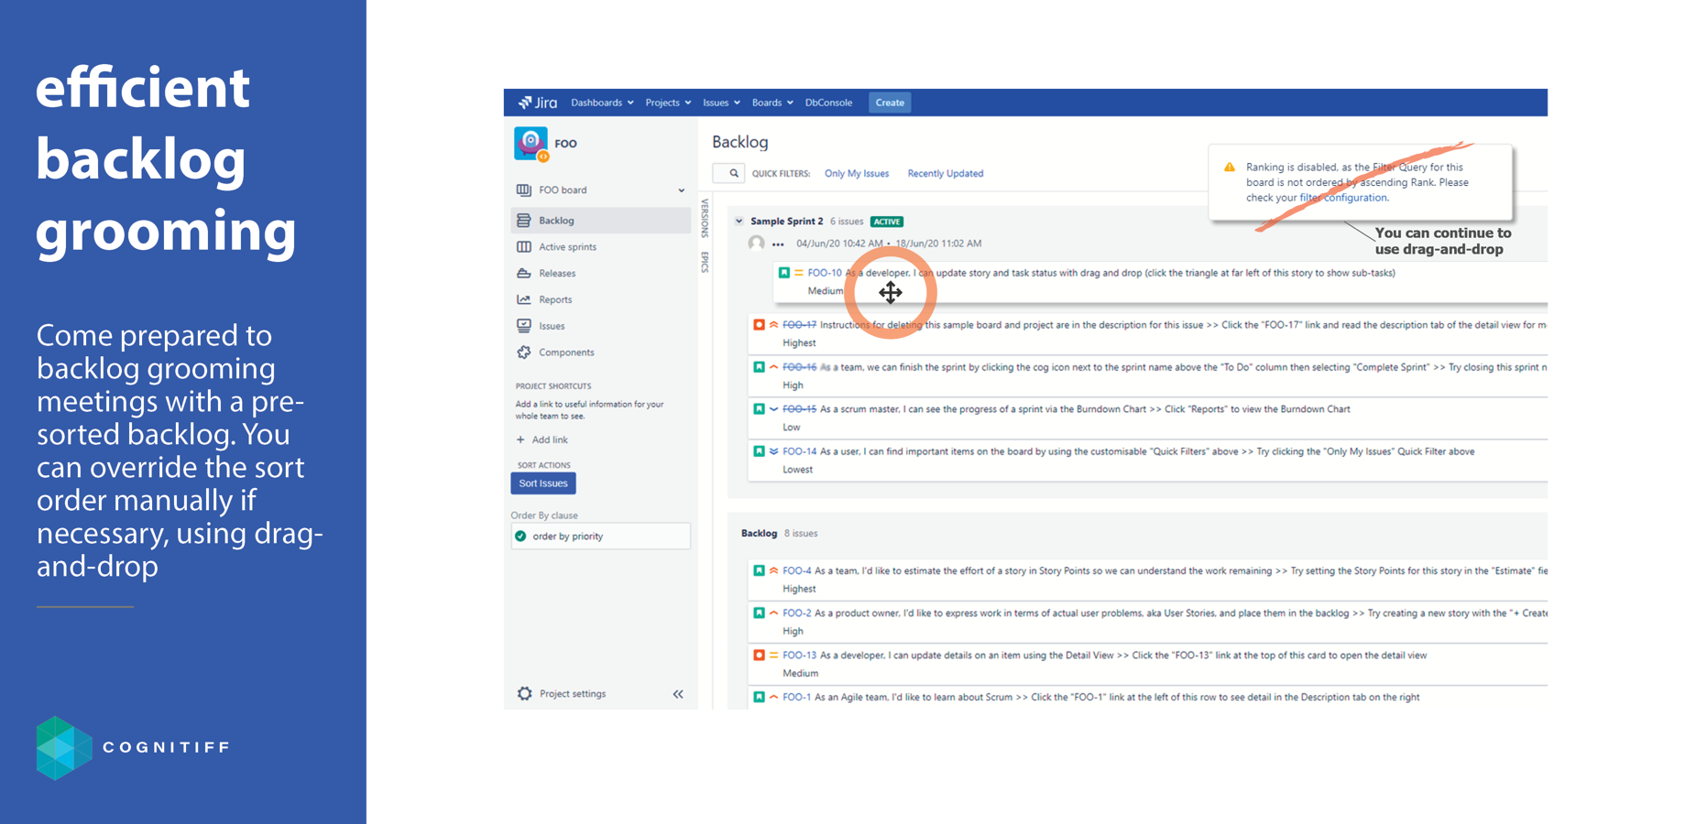1685x824 pixels.
Task: Click the story type icon on FOO-2
Action: [x=759, y=613]
